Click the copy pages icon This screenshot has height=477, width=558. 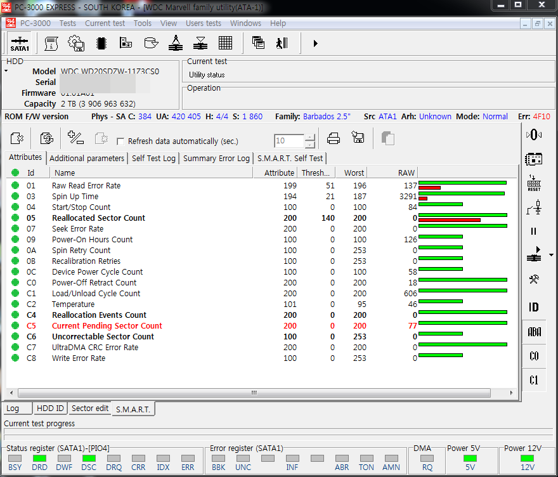coord(387,138)
